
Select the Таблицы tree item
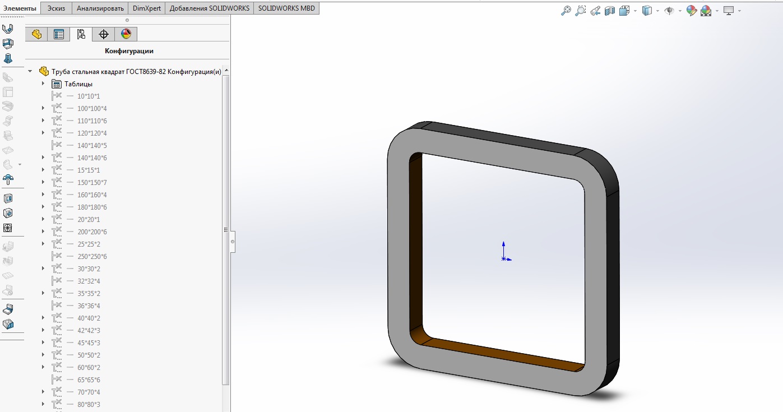pyautogui.click(x=78, y=84)
